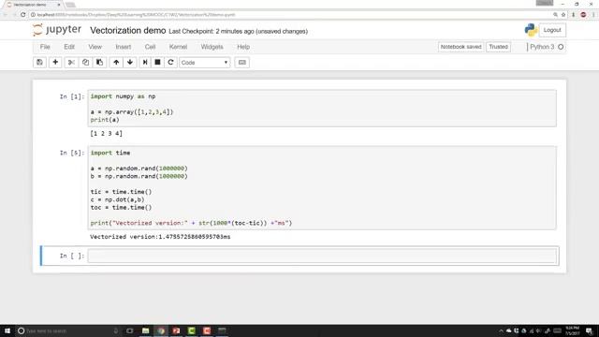
Task: Click the Python logo icon
Action: (x=531, y=30)
